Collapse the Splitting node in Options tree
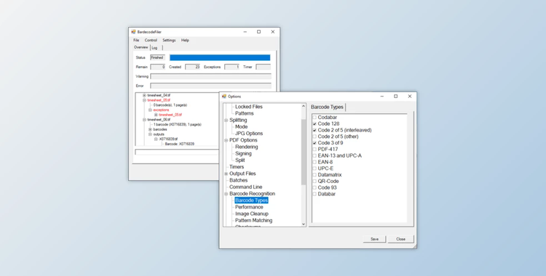This screenshot has width=546, height=276. [226, 121]
